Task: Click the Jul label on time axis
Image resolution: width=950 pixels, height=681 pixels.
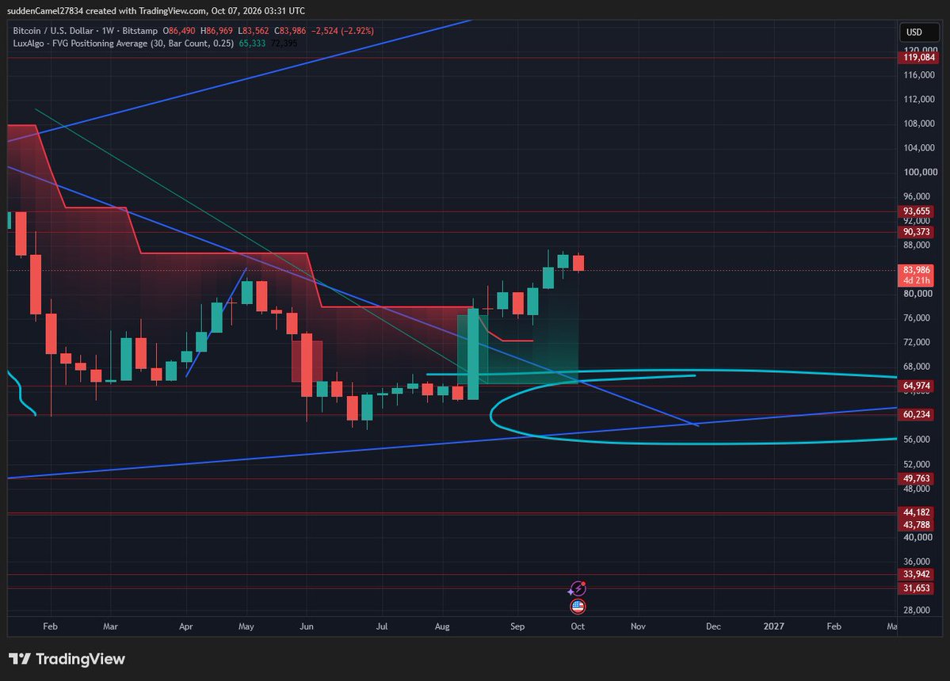Action: (382, 626)
